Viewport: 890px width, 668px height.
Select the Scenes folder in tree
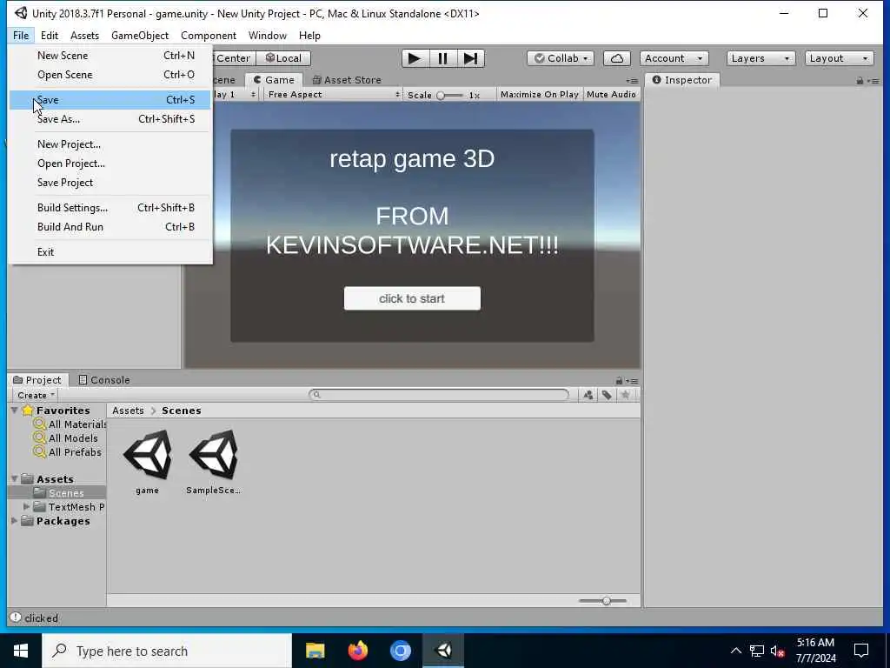click(x=56, y=493)
